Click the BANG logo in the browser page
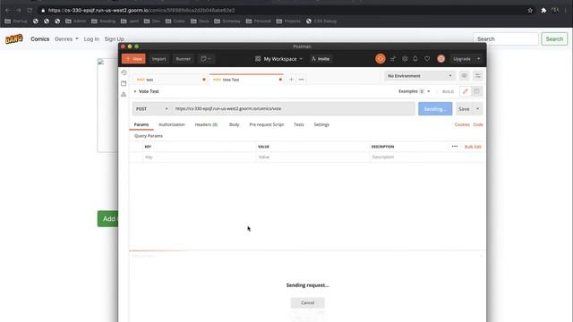This screenshot has height=322, width=573. (14, 38)
